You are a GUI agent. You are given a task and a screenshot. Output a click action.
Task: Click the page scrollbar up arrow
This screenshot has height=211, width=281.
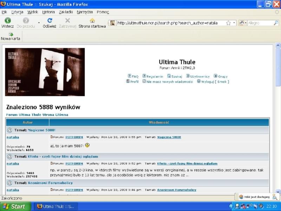point(278,45)
